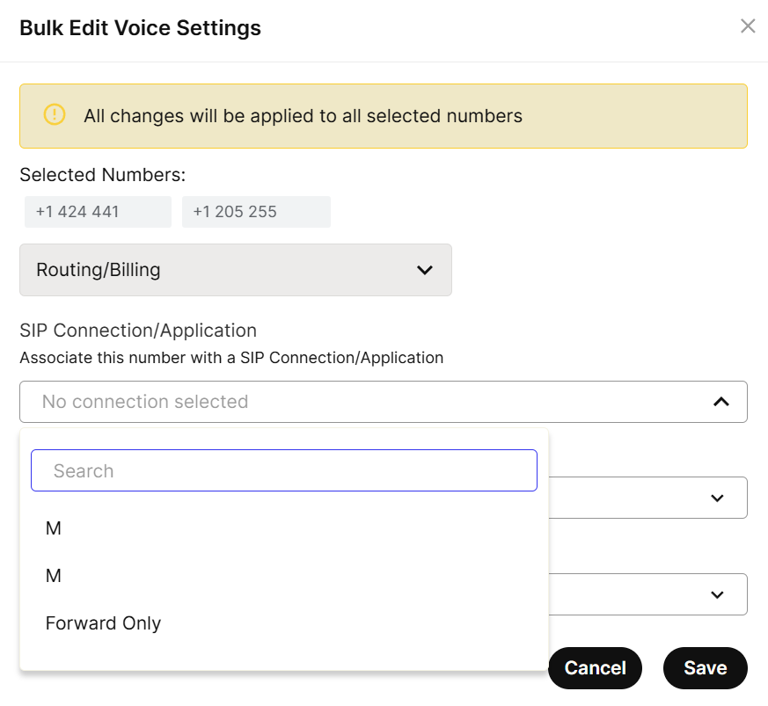Click the Associate this number description text
Viewport: 768px width, 706px height.
click(231, 358)
